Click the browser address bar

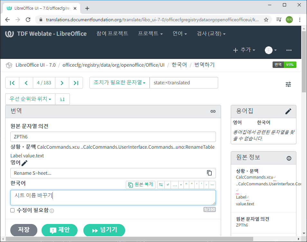(x=152, y=20)
